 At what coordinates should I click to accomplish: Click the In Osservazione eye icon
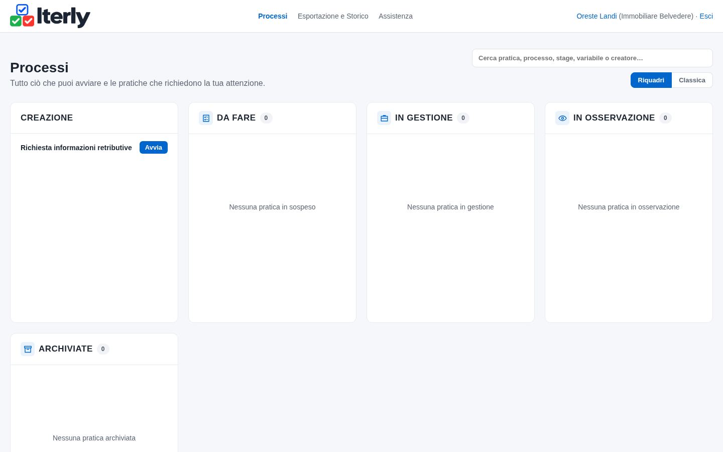click(562, 118)
